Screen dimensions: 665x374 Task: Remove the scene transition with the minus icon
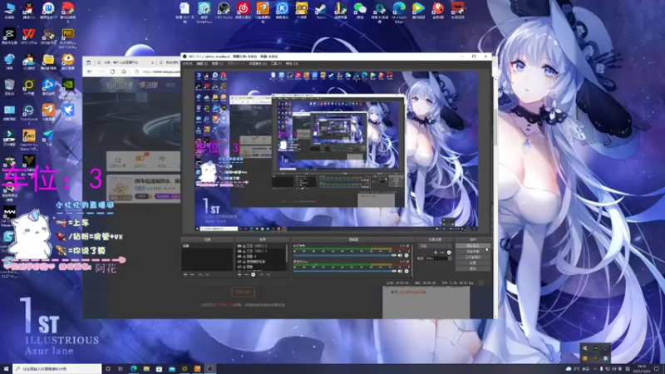[442, 253]
